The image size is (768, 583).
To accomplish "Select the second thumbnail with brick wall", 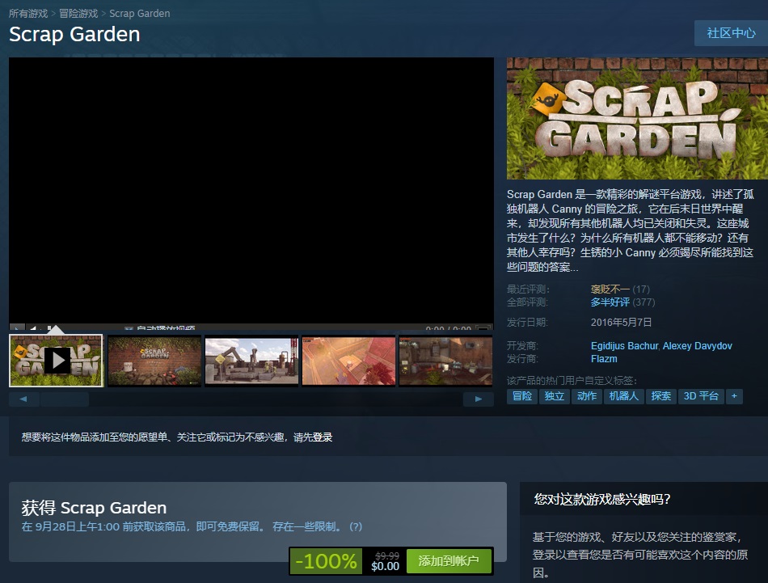I will 154,361.
